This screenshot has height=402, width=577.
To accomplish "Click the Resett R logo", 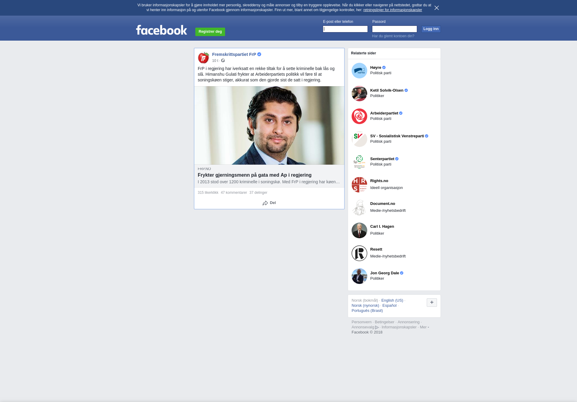I will [359, 253].
